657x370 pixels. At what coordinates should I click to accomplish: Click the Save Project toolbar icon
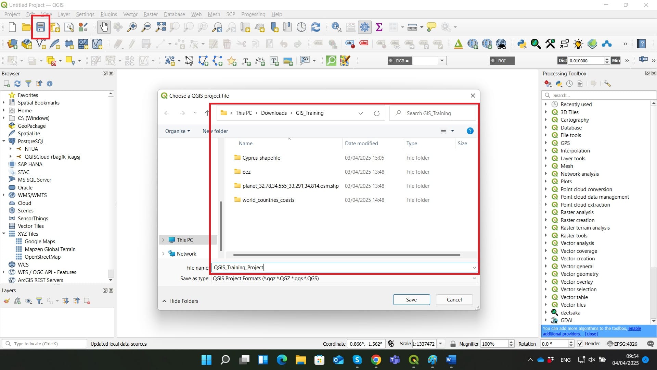(41, 27)
